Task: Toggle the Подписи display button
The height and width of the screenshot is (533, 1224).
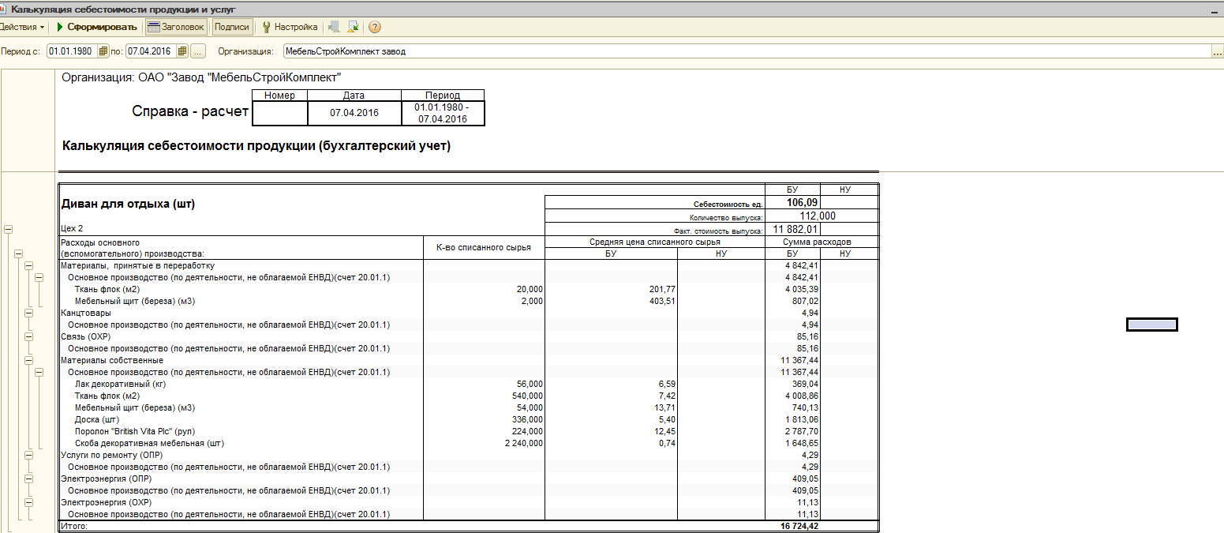Action: 232,27
